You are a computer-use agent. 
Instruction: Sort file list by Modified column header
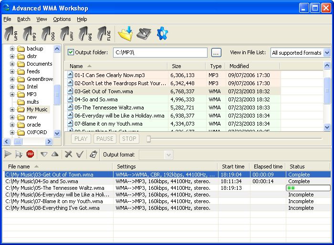(x=252, y=66)
